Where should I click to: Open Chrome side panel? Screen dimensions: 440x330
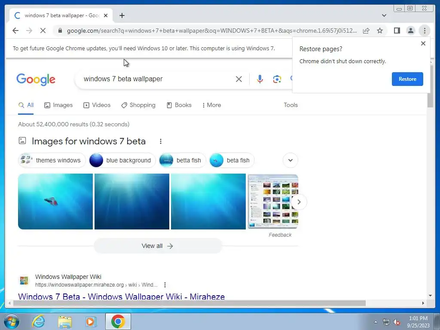pos(397,31)
